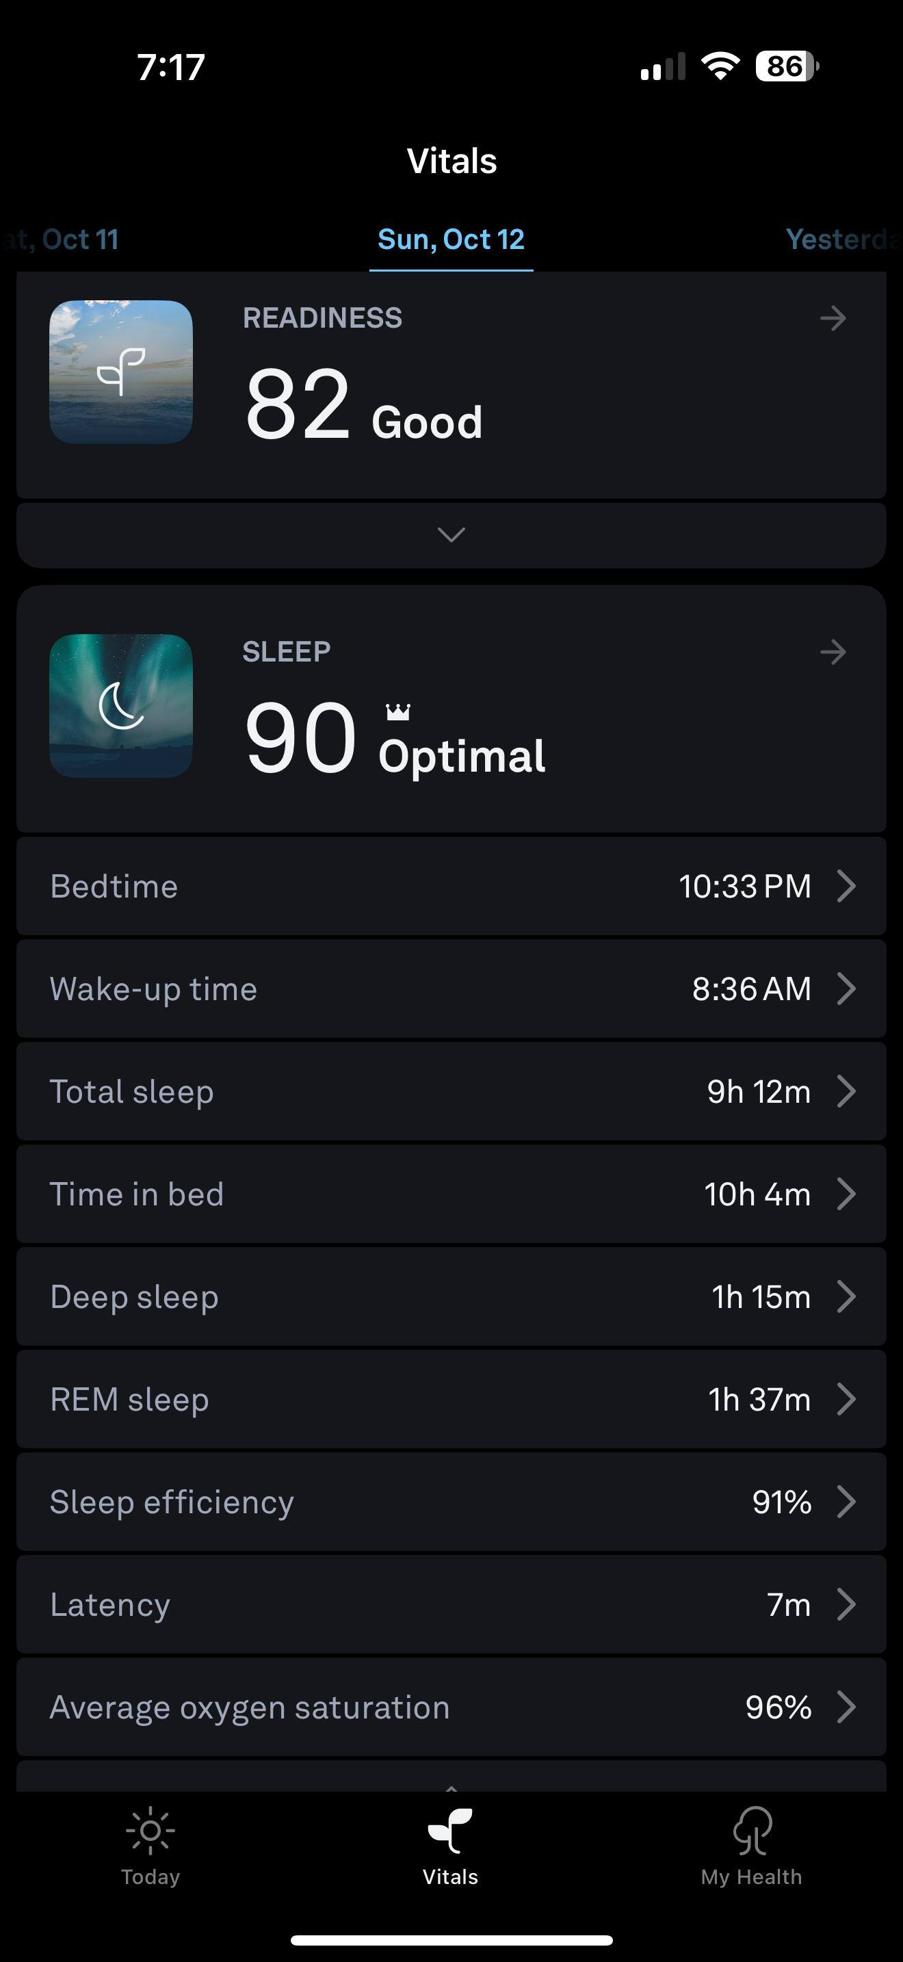Open REM sleep 1h 37m row
Image resolution: width=903 pixels, height=1962 pixels.
(451, 1399)
